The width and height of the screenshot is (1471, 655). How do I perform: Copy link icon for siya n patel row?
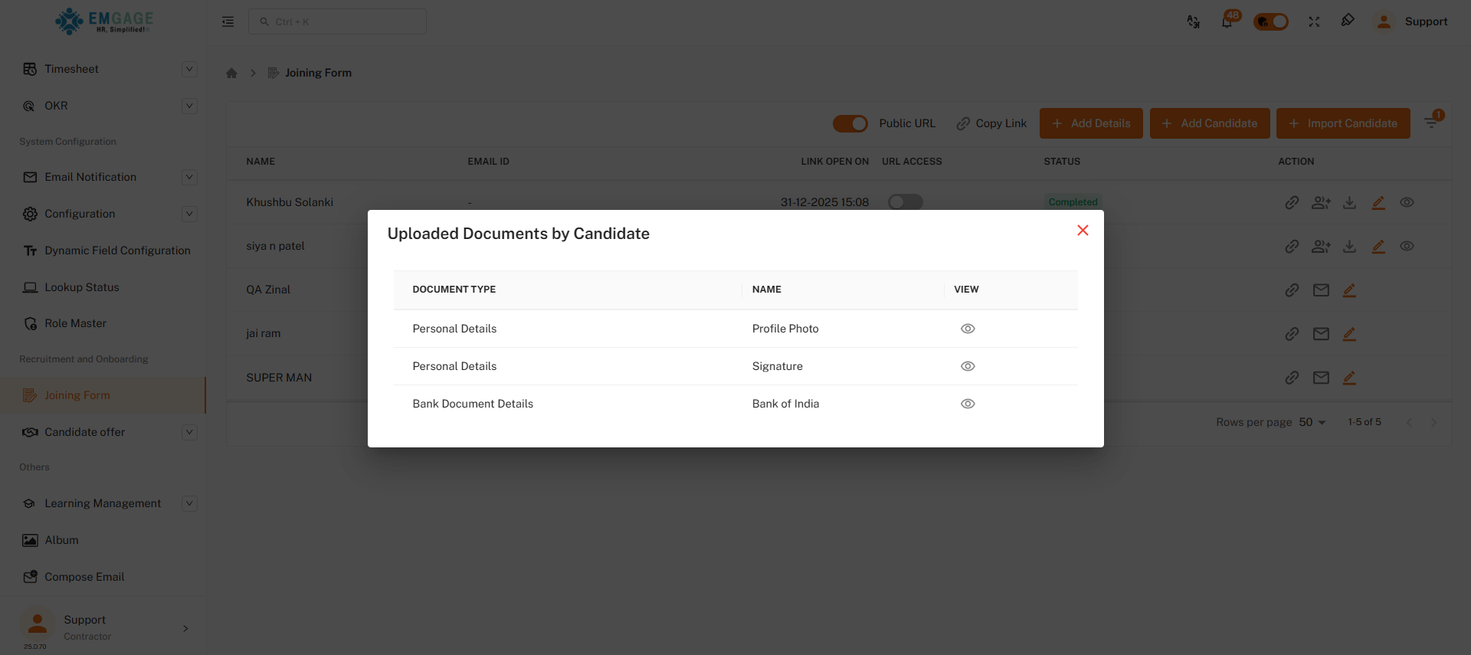(x=1292, y=246)
